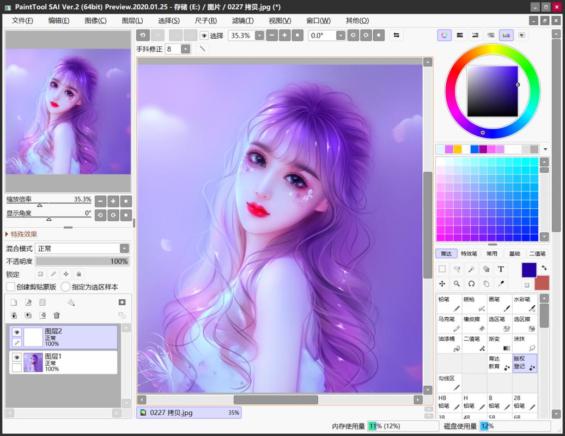Pick the Lasso selection tool
The width and height of the screenshot is (565, 436).
click(457, 269)
